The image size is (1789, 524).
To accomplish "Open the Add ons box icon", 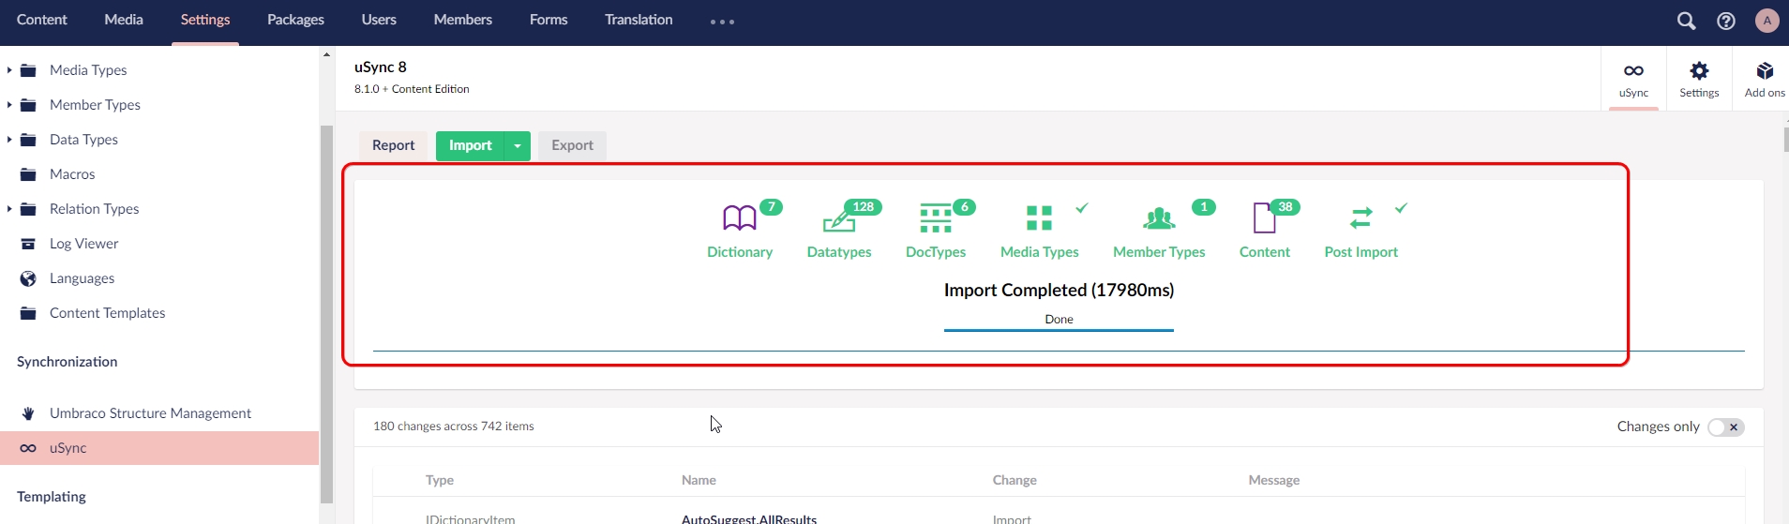I will 1765,71.
